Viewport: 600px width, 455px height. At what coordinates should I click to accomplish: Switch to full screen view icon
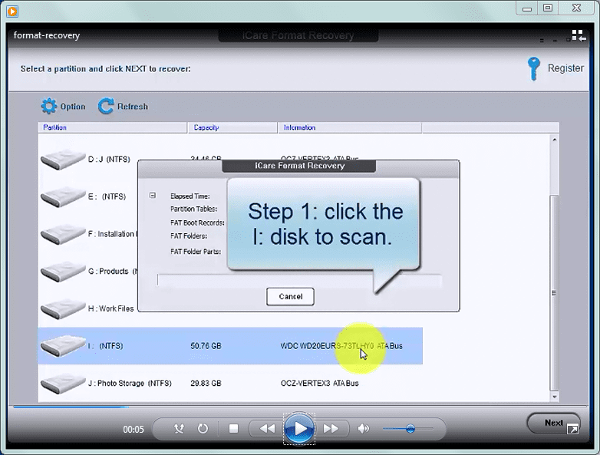(x=573, y=429)
